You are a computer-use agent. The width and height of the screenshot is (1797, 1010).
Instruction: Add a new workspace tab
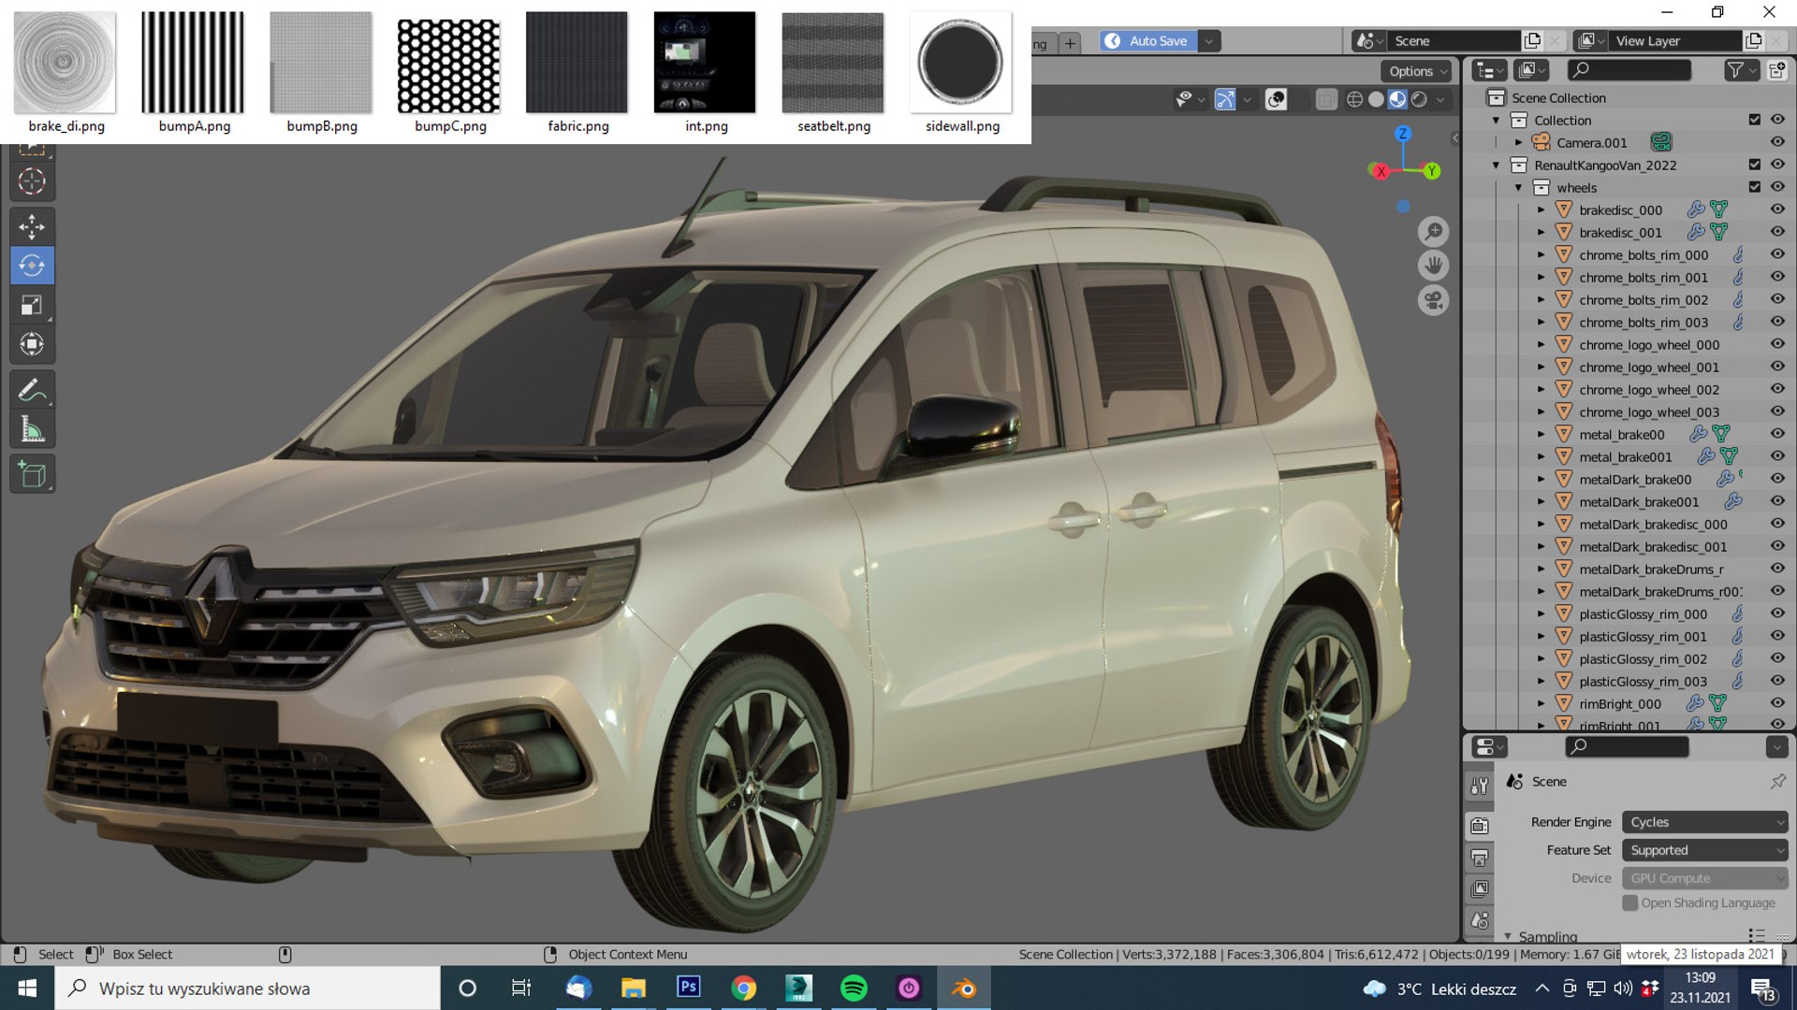coord(1070,43)
